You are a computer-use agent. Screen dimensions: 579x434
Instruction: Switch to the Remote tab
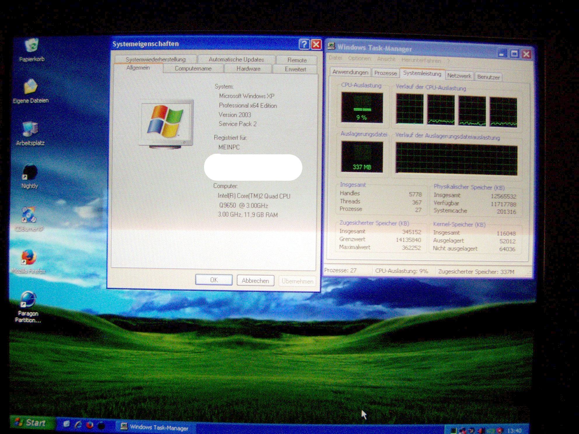point(297,60)
